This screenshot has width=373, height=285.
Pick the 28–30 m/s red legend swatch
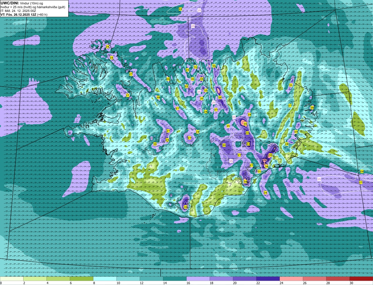(338, 279)
